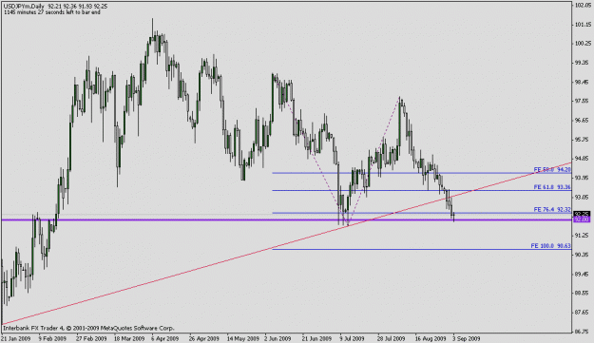Click the 9 Jul 2009 date label

tap(352, 338)
